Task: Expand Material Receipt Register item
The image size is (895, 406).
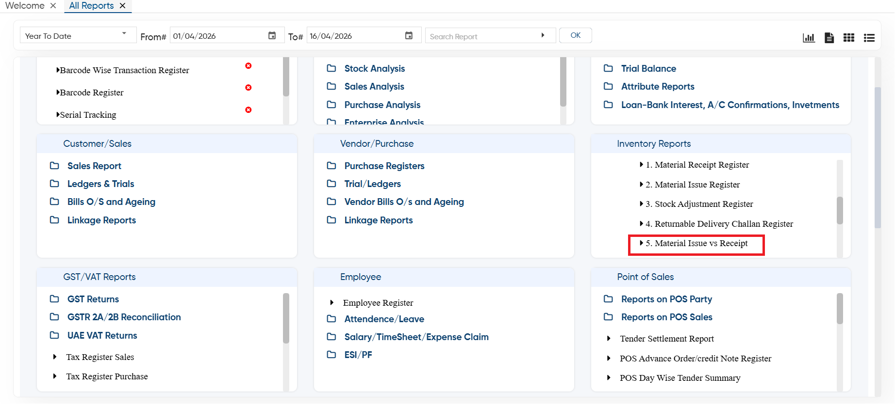Action: tap(642, 165)
